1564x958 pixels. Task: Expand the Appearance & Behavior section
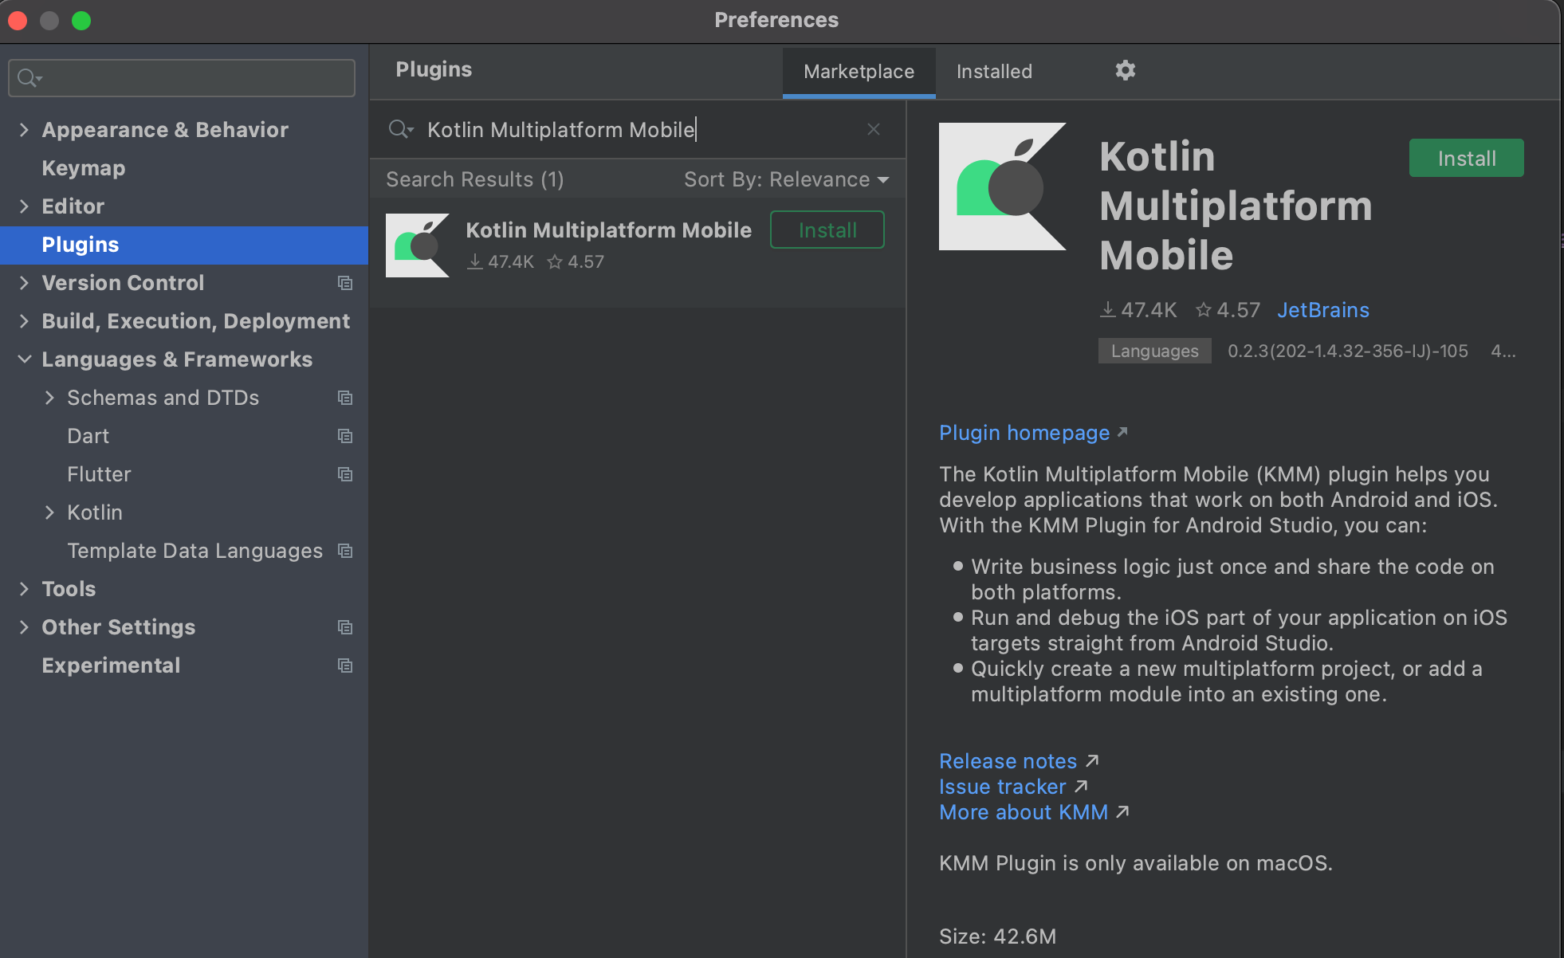click(24, 130)
